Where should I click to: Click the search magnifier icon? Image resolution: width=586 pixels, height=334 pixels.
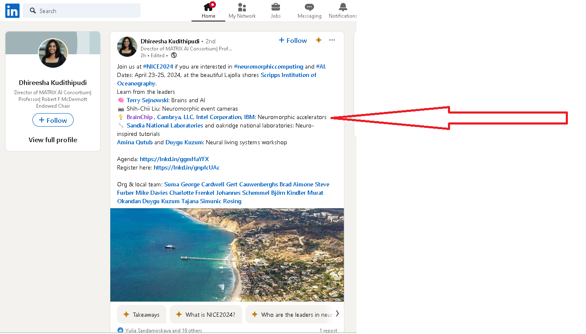[33, 11]
